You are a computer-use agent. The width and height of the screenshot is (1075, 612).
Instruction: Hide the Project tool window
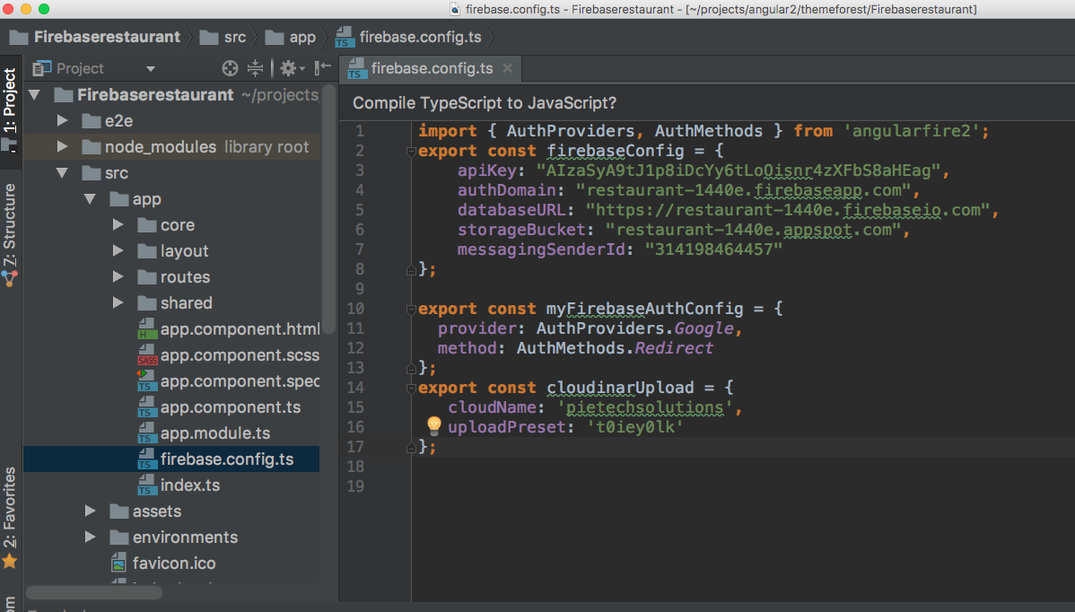coord(322,67)
